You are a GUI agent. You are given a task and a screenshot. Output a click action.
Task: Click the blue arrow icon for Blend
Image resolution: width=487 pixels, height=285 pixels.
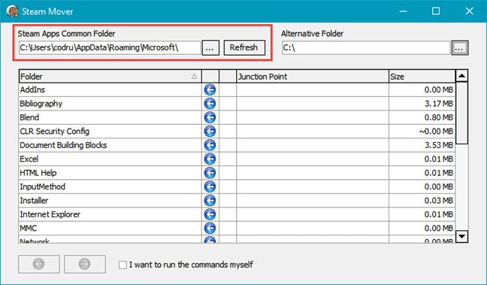coord(210,117)
